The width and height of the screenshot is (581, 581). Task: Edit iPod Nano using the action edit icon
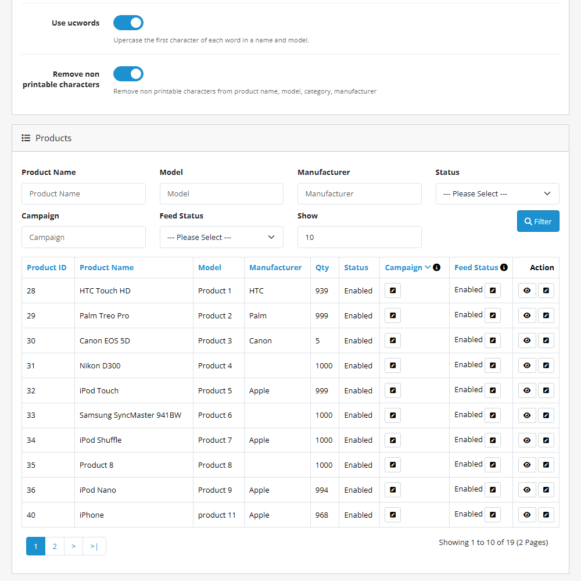click(x=546, y=489)
